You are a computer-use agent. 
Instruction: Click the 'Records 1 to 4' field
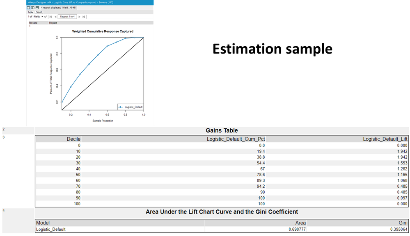coord(67,17)
